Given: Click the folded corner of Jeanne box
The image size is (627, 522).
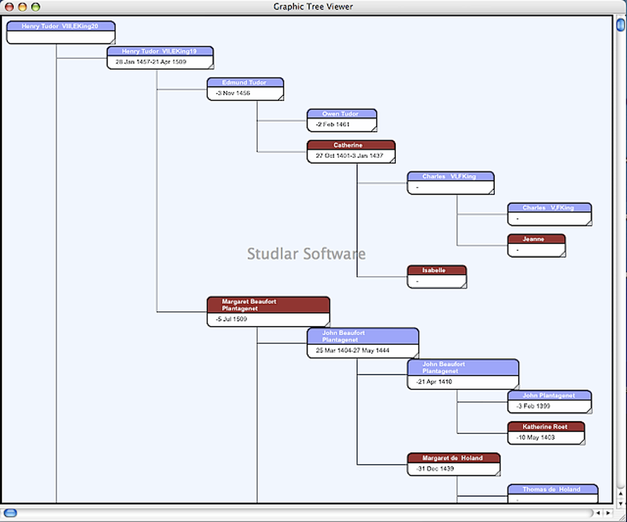Looking at the screenshot, I should tap(562, 254).
